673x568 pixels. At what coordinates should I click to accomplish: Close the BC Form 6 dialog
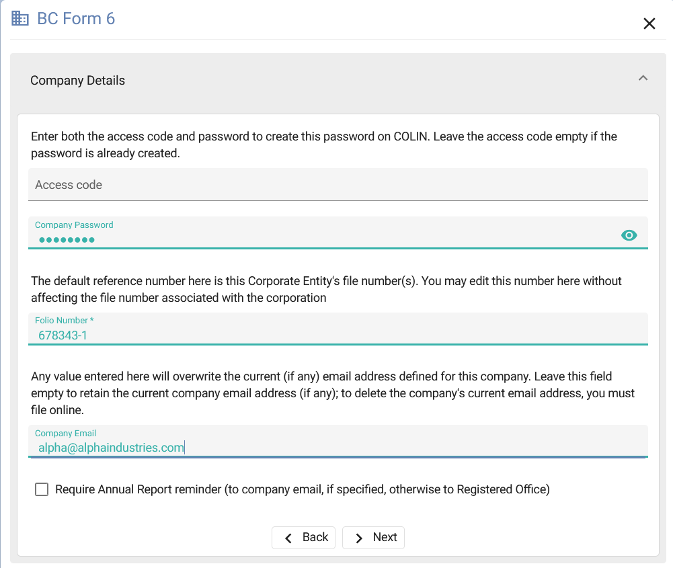pos(649,24)
